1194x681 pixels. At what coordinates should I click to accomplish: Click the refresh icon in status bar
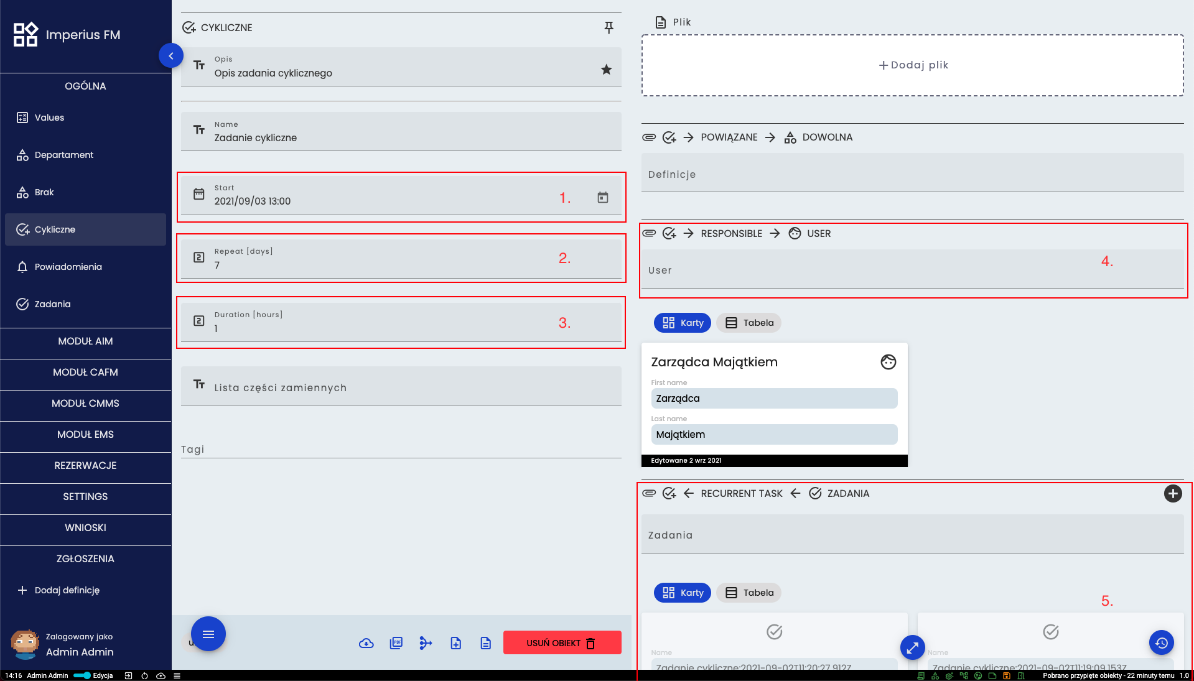144,675
